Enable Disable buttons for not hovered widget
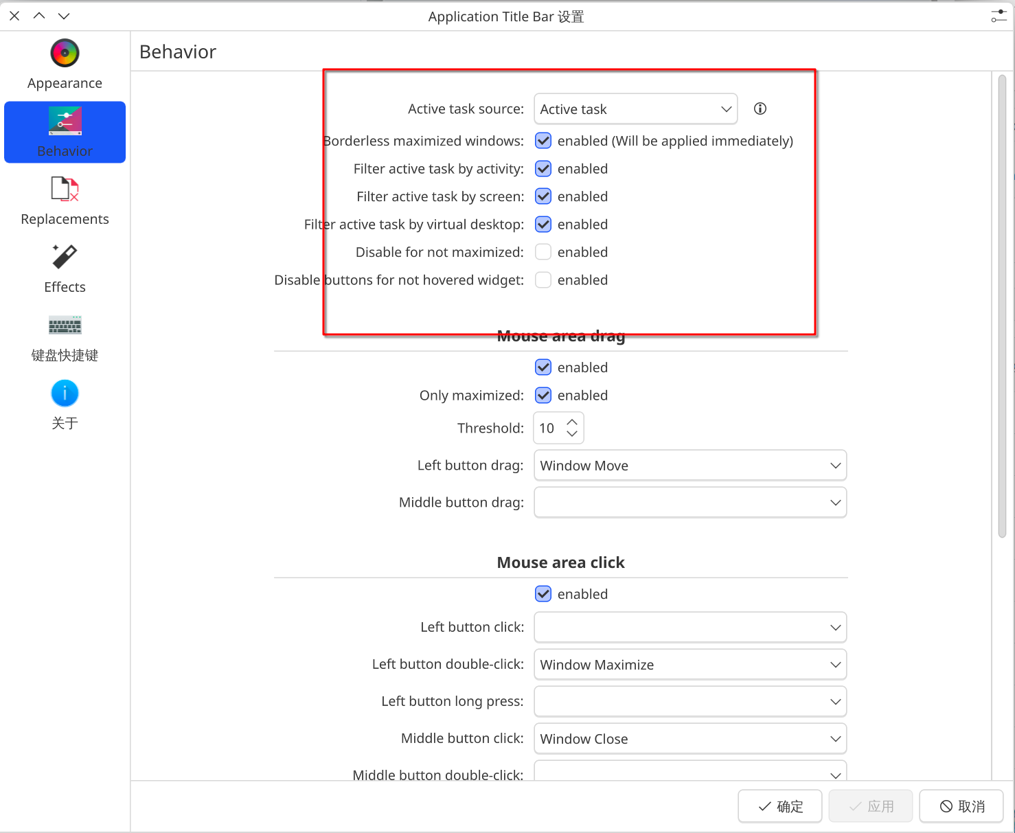The image size is (1015, 833). (x=543, y=279)
